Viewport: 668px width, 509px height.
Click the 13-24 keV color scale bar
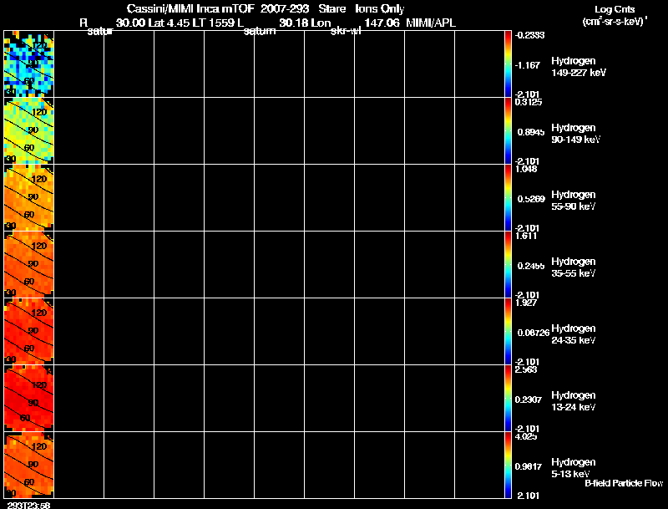point(508,399)
